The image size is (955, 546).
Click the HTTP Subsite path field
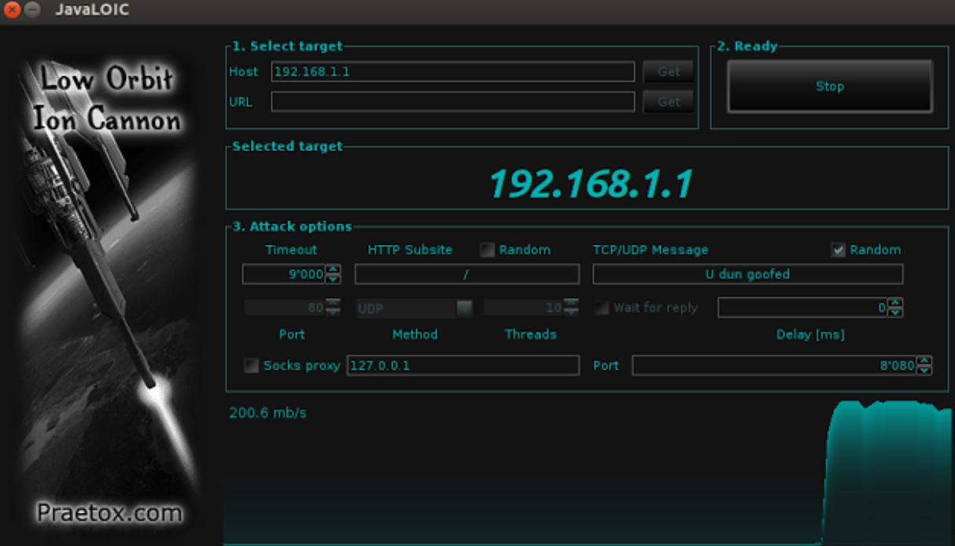point(467,274)
